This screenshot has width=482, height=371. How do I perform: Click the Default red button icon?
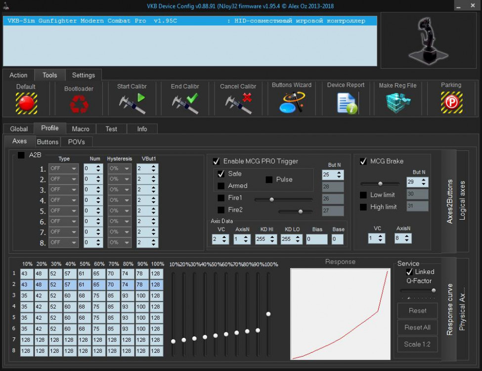tap(26, 103)
